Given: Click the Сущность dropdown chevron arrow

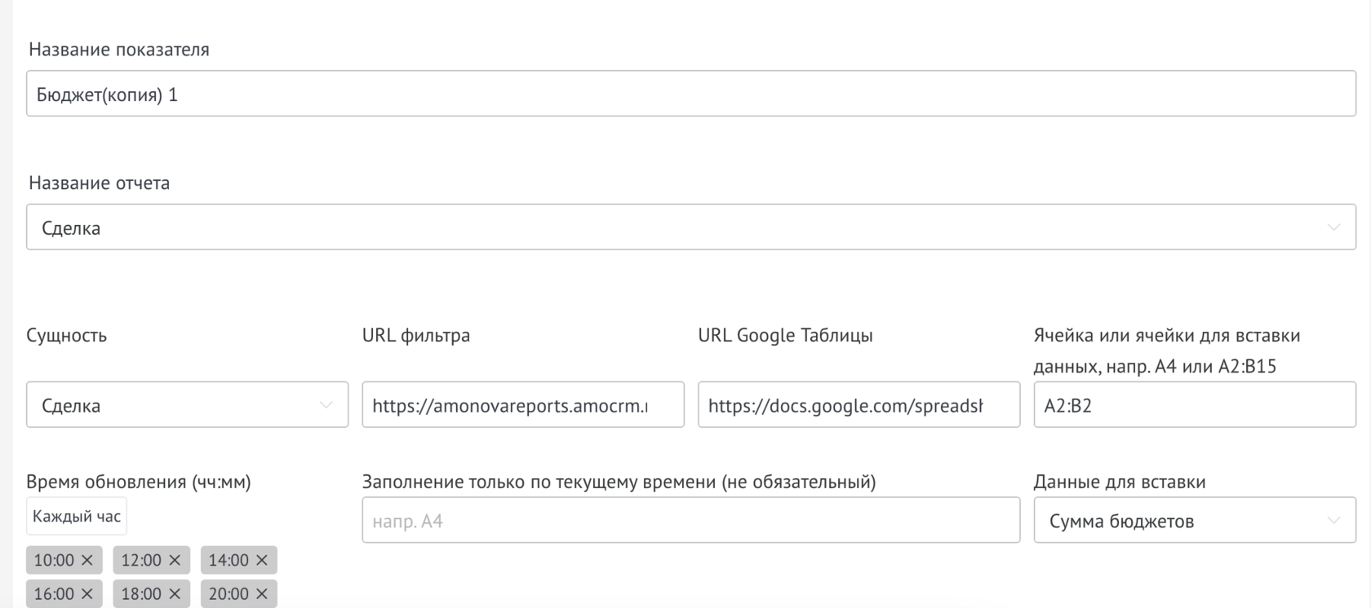Looking at the screenshot, I should click(326, 405).
